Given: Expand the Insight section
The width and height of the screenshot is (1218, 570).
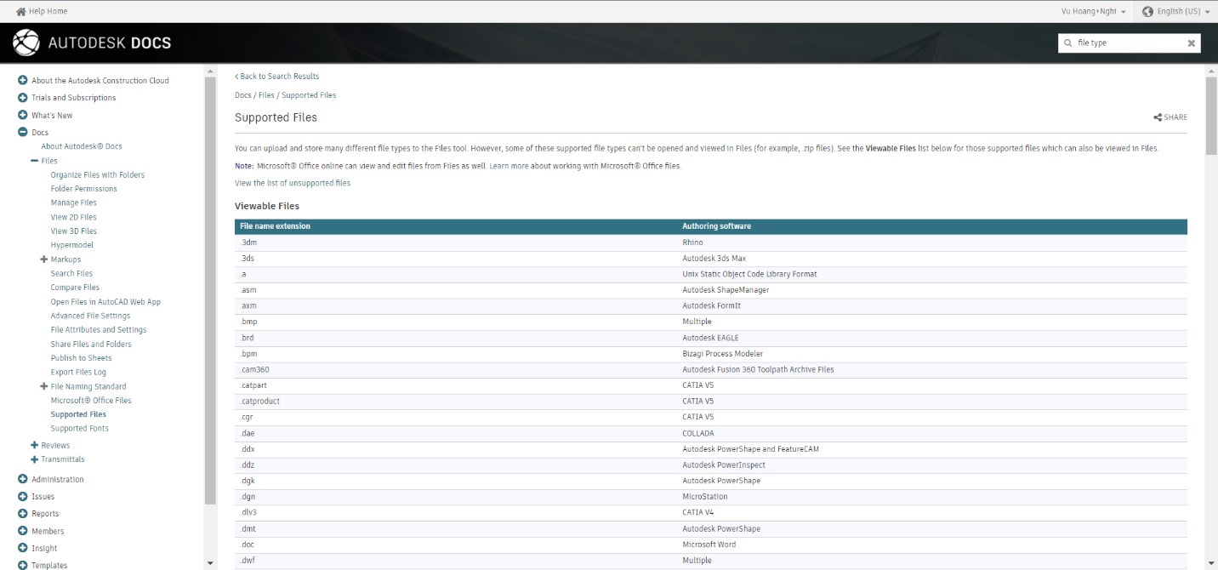Looking at the screenshot, I should 23,548.
